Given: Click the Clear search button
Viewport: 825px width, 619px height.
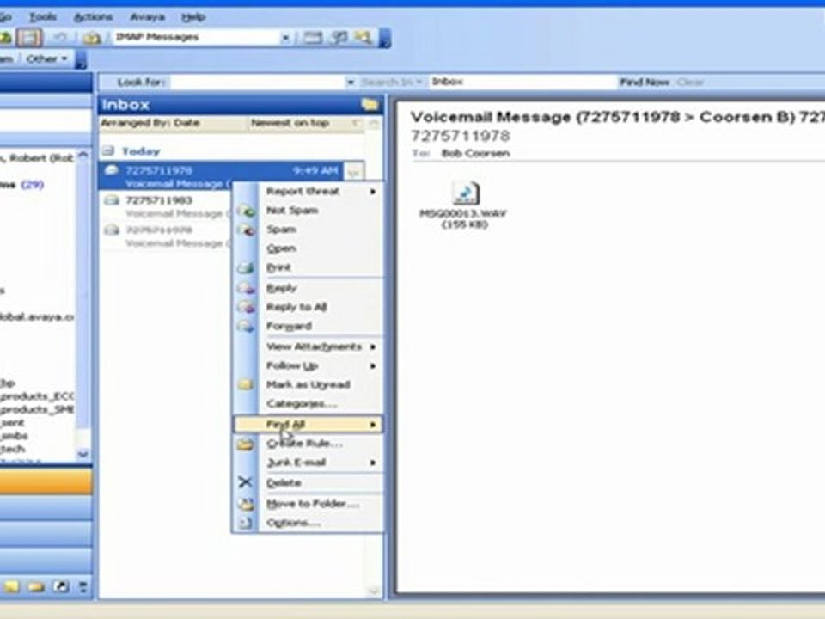Looking at the screenshot, I should [x=690, y=83].
